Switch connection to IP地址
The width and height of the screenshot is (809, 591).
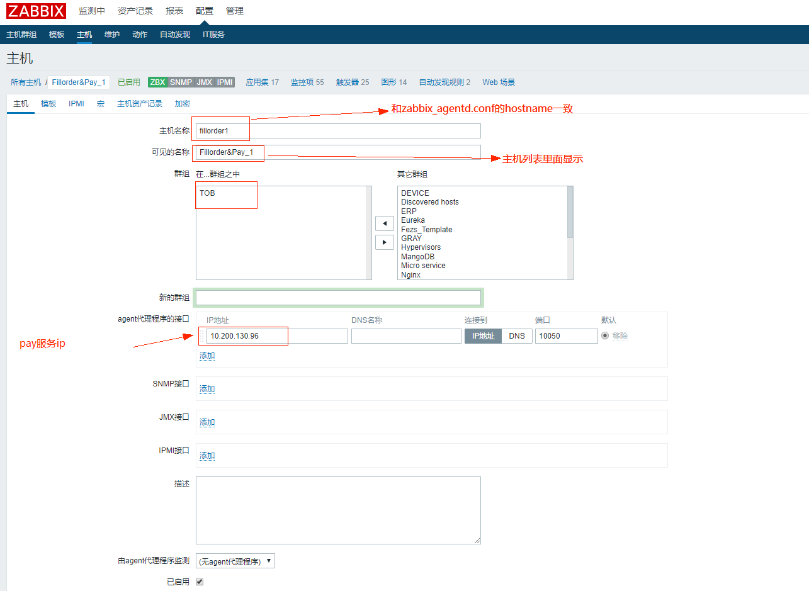[484, 336]
